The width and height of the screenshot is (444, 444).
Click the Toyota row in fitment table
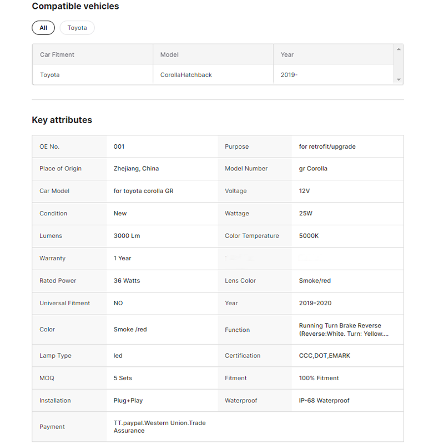50,75
